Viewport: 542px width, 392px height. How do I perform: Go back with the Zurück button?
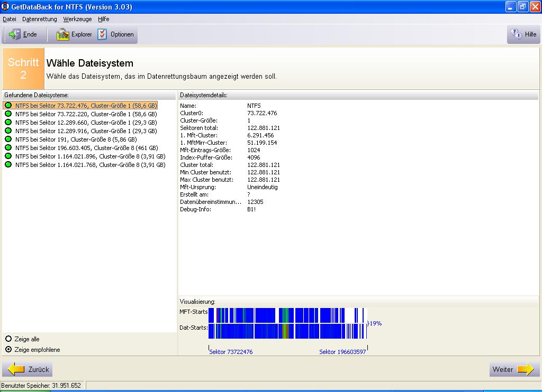[x=28, y=369]
